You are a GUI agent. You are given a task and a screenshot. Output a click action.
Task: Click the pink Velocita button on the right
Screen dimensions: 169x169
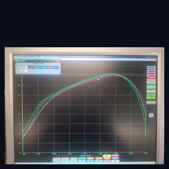coord(151,73)
